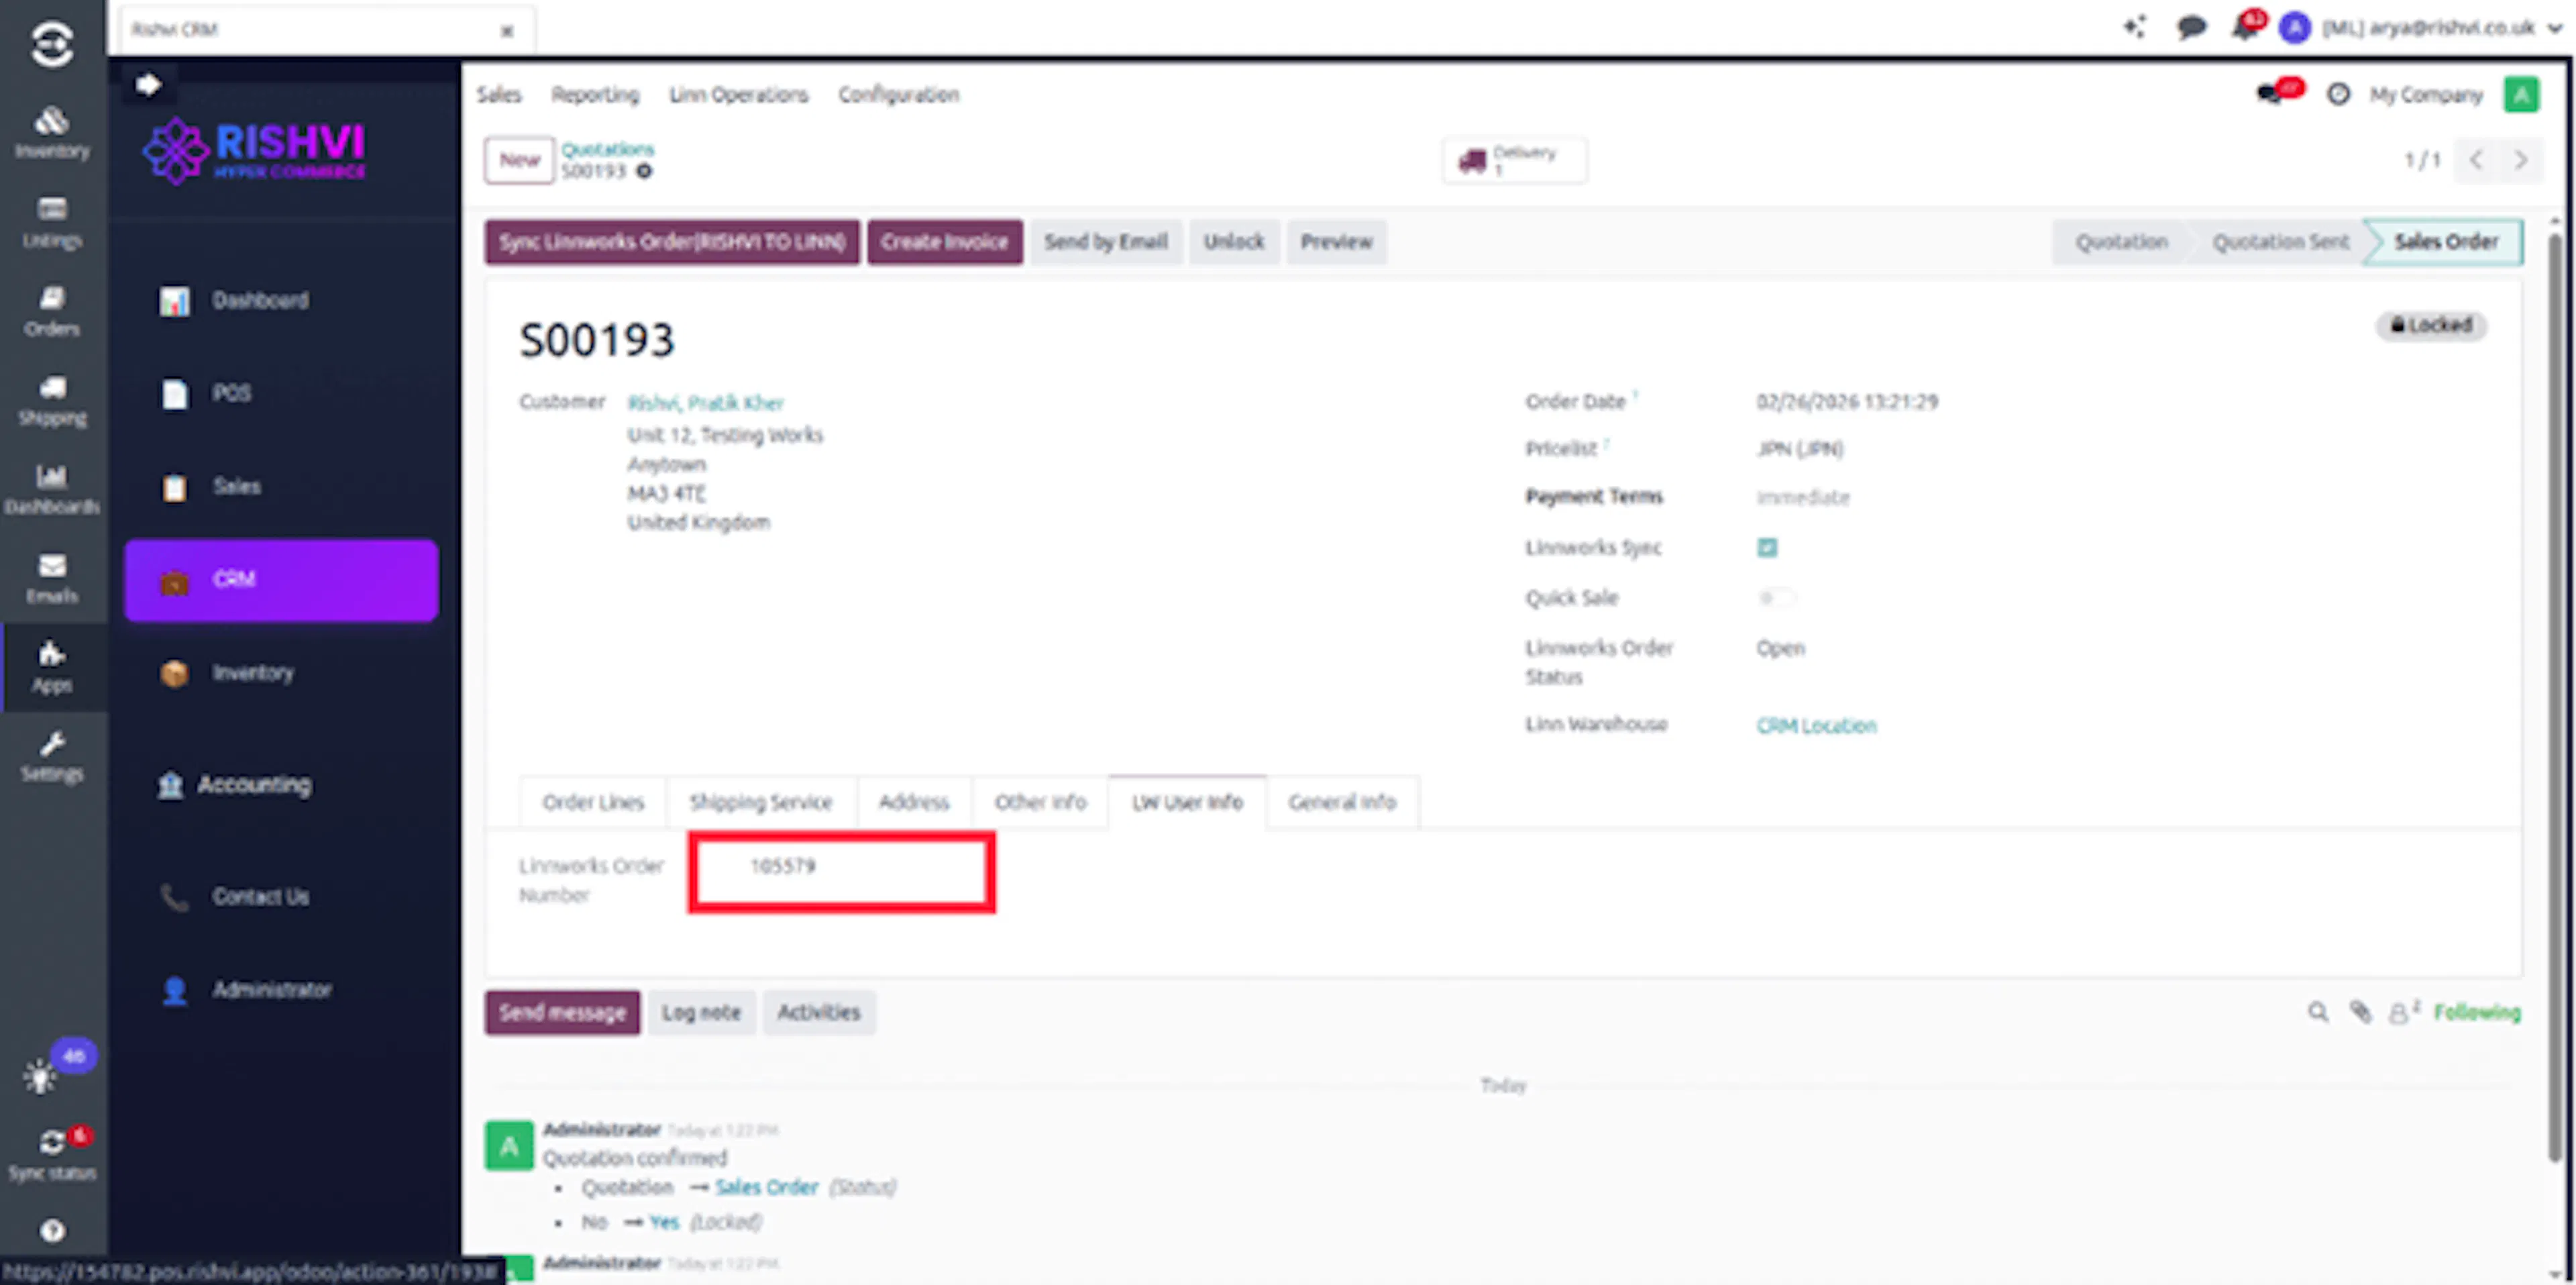Open the chat bubble icon in top bar
Image resolution: width=2576 pixels, height=1285 pixels.
pyautogui.click(x=2190, y=27)
